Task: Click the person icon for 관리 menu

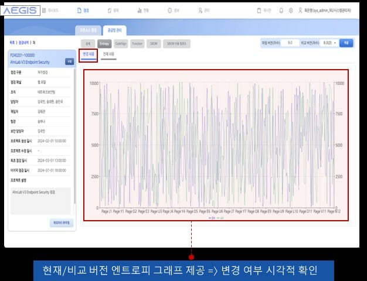Action: click(200, 11)
